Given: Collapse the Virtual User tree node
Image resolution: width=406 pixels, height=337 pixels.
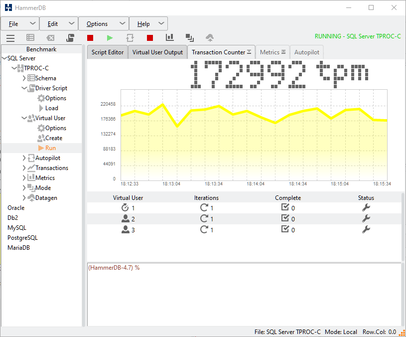Looking at the screenshot, I should click(24, 118).
